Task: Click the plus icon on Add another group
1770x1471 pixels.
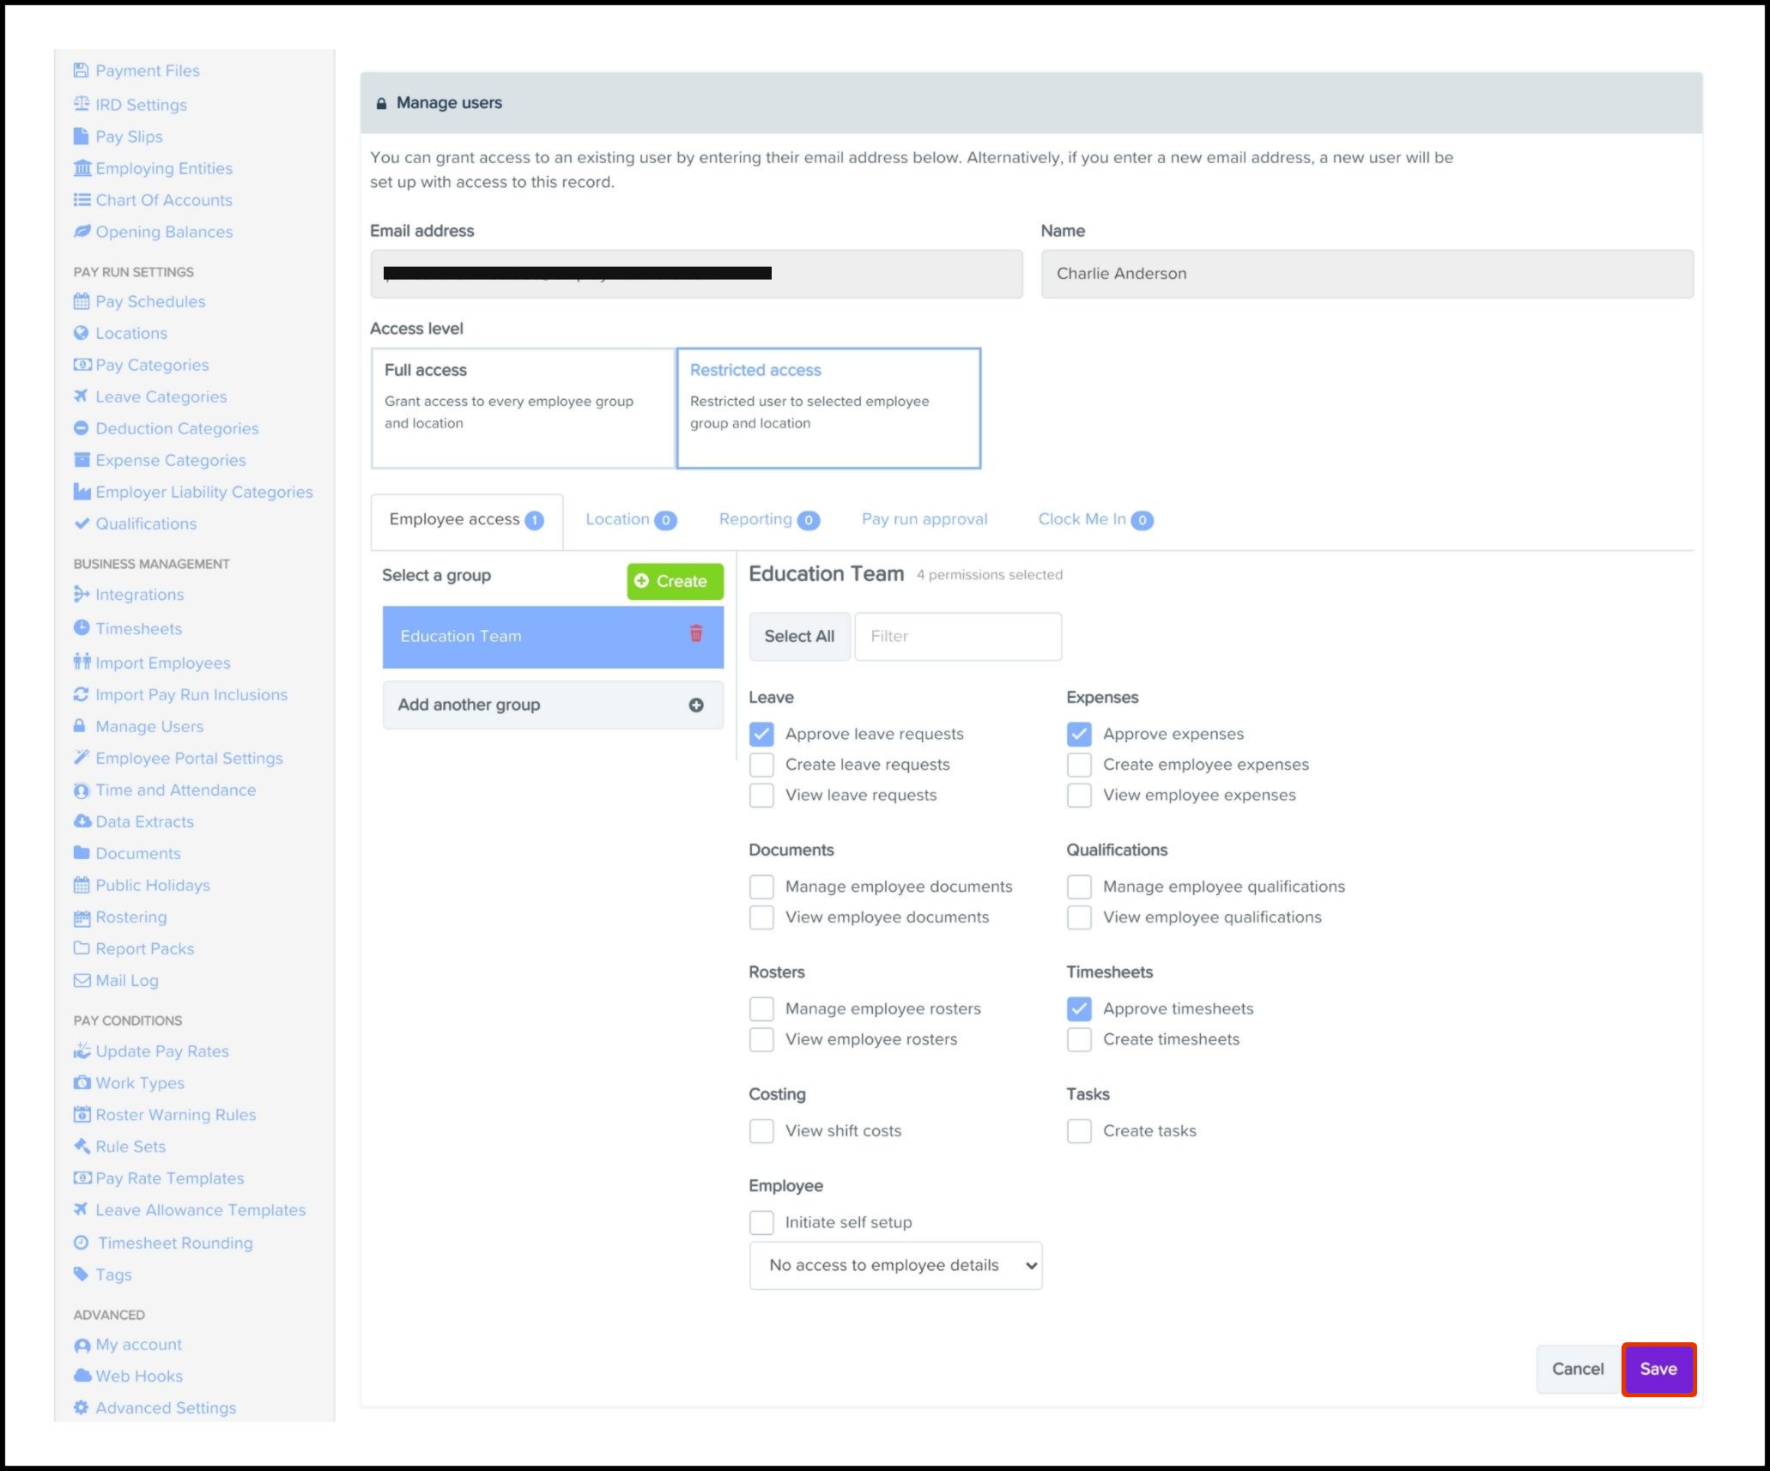Action: (695, 705)
